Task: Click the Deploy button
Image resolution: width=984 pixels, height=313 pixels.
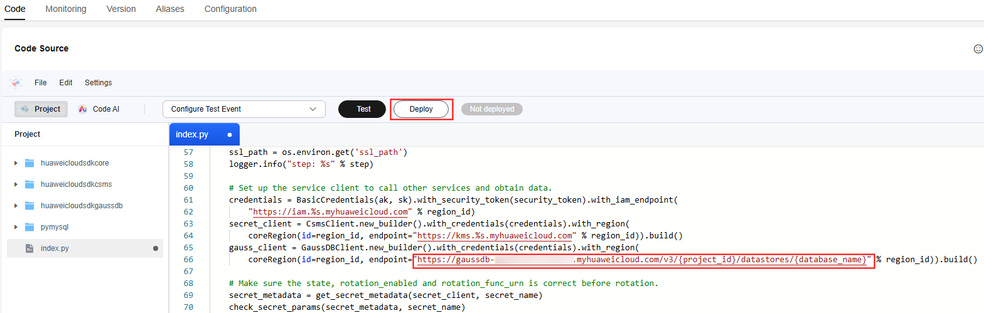Action: coord(421,109)
